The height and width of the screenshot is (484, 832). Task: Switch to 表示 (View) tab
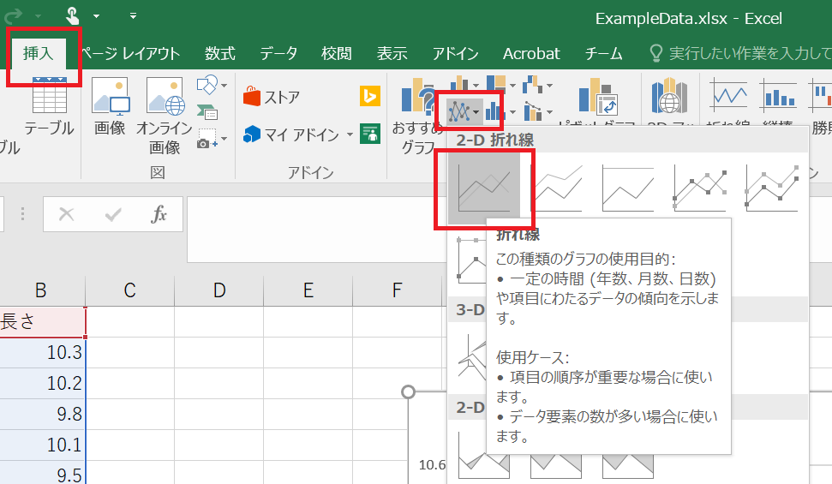pyautogui.click(x=392, y=53)
